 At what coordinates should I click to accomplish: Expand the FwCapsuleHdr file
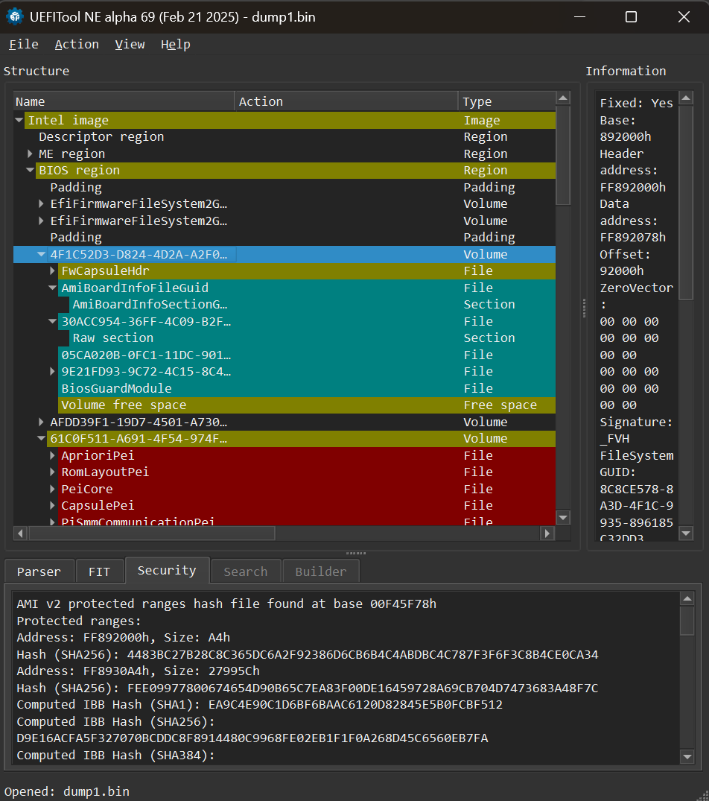click(53, 270)
